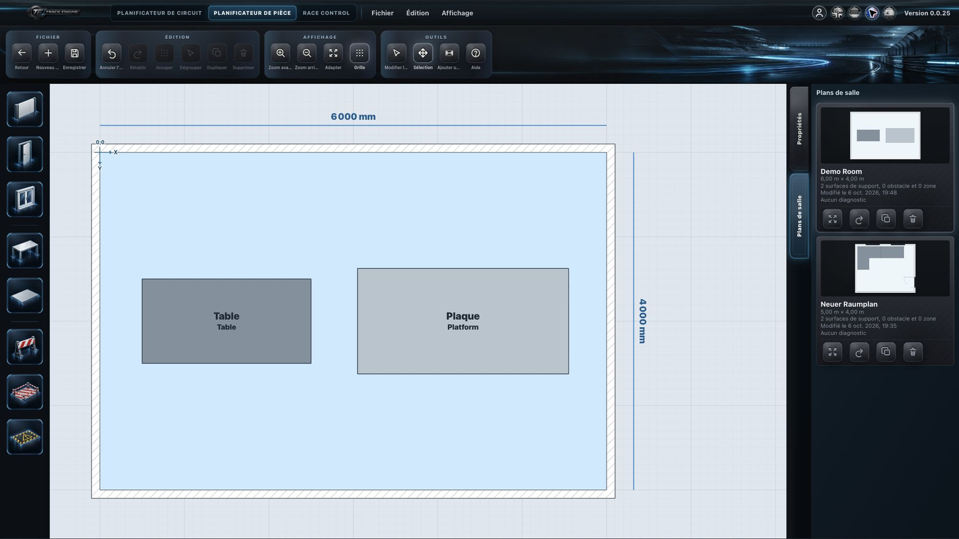The image size is (959, 539).
Task: Expand the Propriétés side panel tab
Action: (x=799, y=128)
